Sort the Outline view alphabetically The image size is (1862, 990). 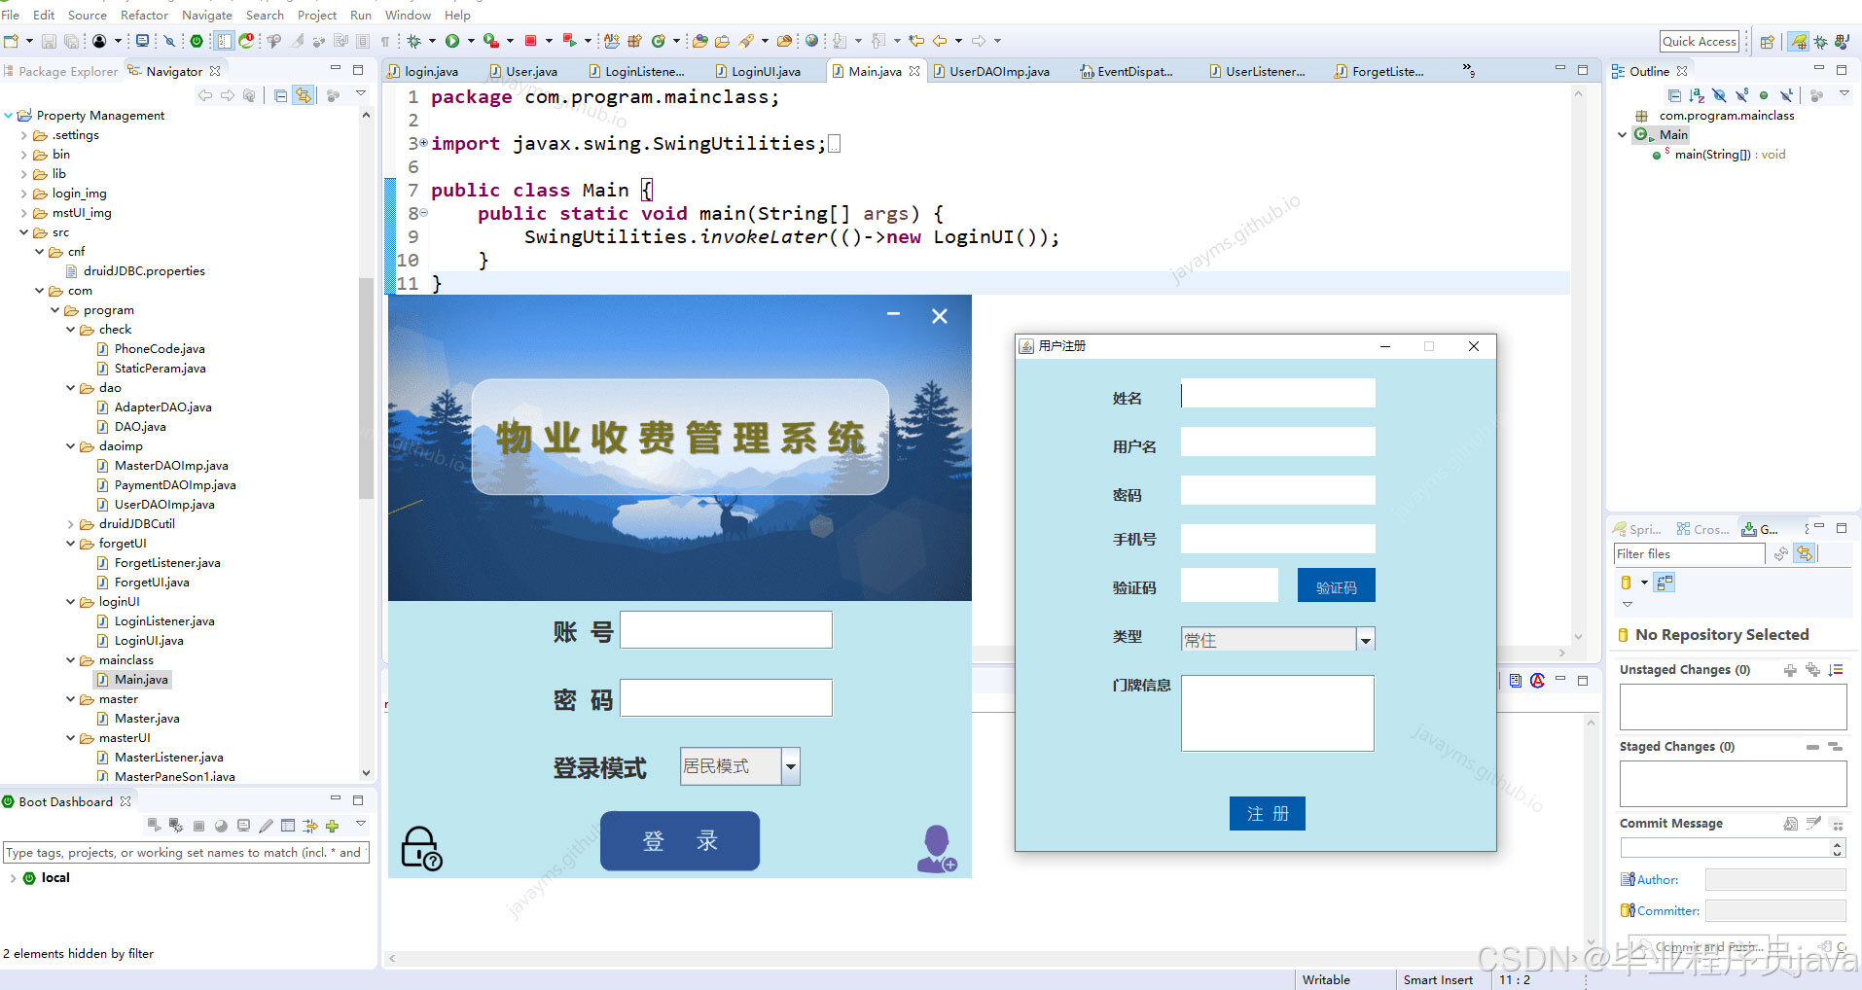1697,95
